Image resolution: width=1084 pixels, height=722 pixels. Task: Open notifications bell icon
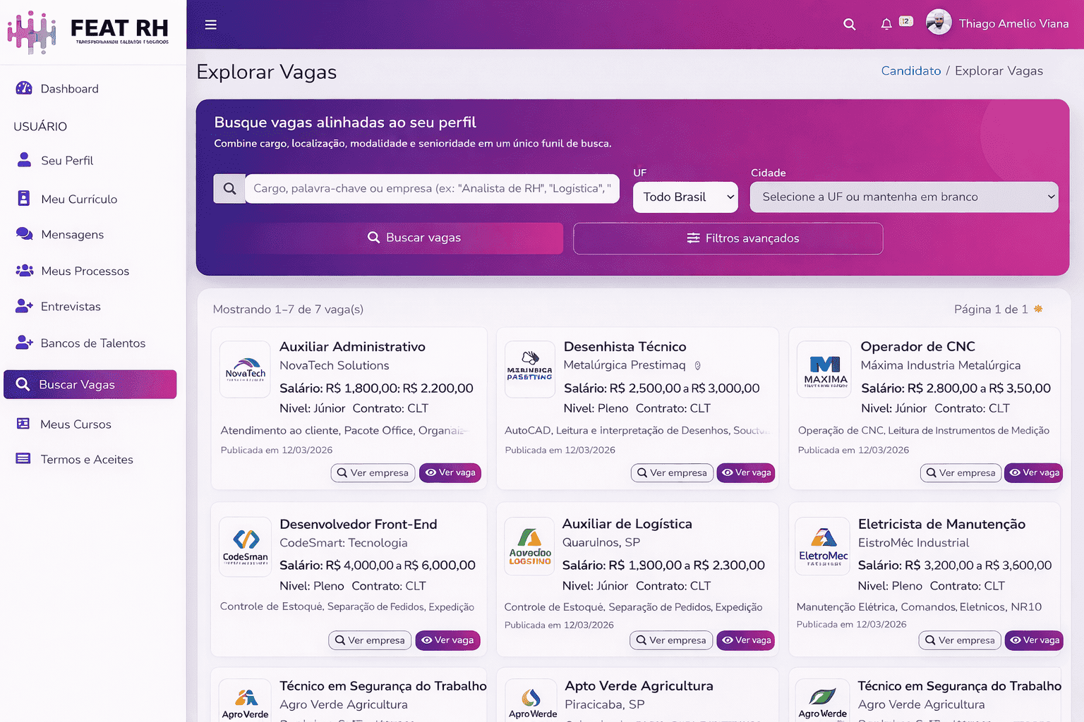[886, 25]
